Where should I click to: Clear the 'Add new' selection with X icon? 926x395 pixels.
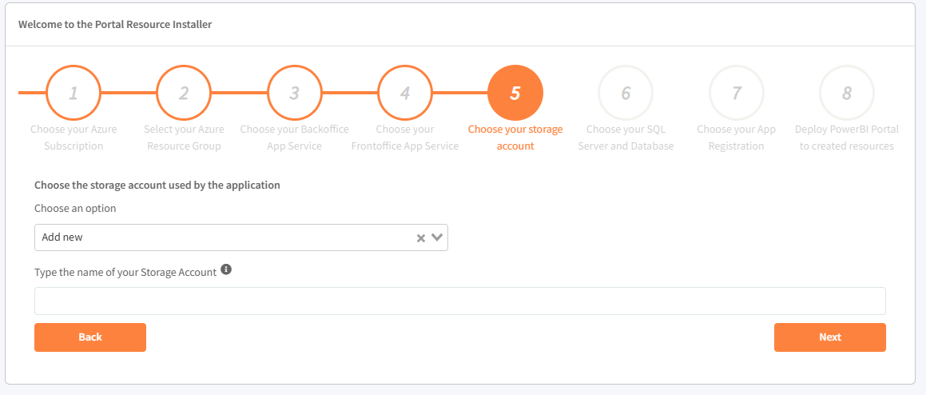tap(421, 237)
